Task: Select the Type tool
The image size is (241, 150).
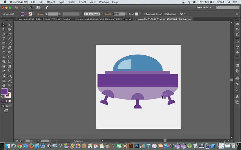Action: pos(4,38)
